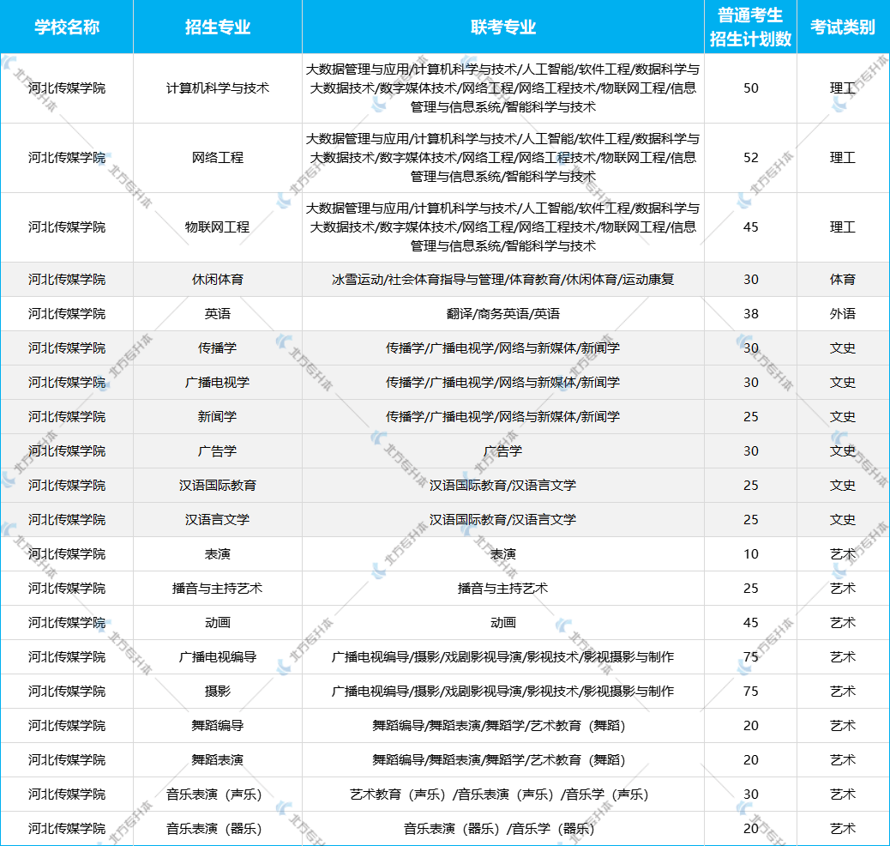Click plan number 30 in 休闲体育 row
The image size is (890, 846).
pos(750,279)
